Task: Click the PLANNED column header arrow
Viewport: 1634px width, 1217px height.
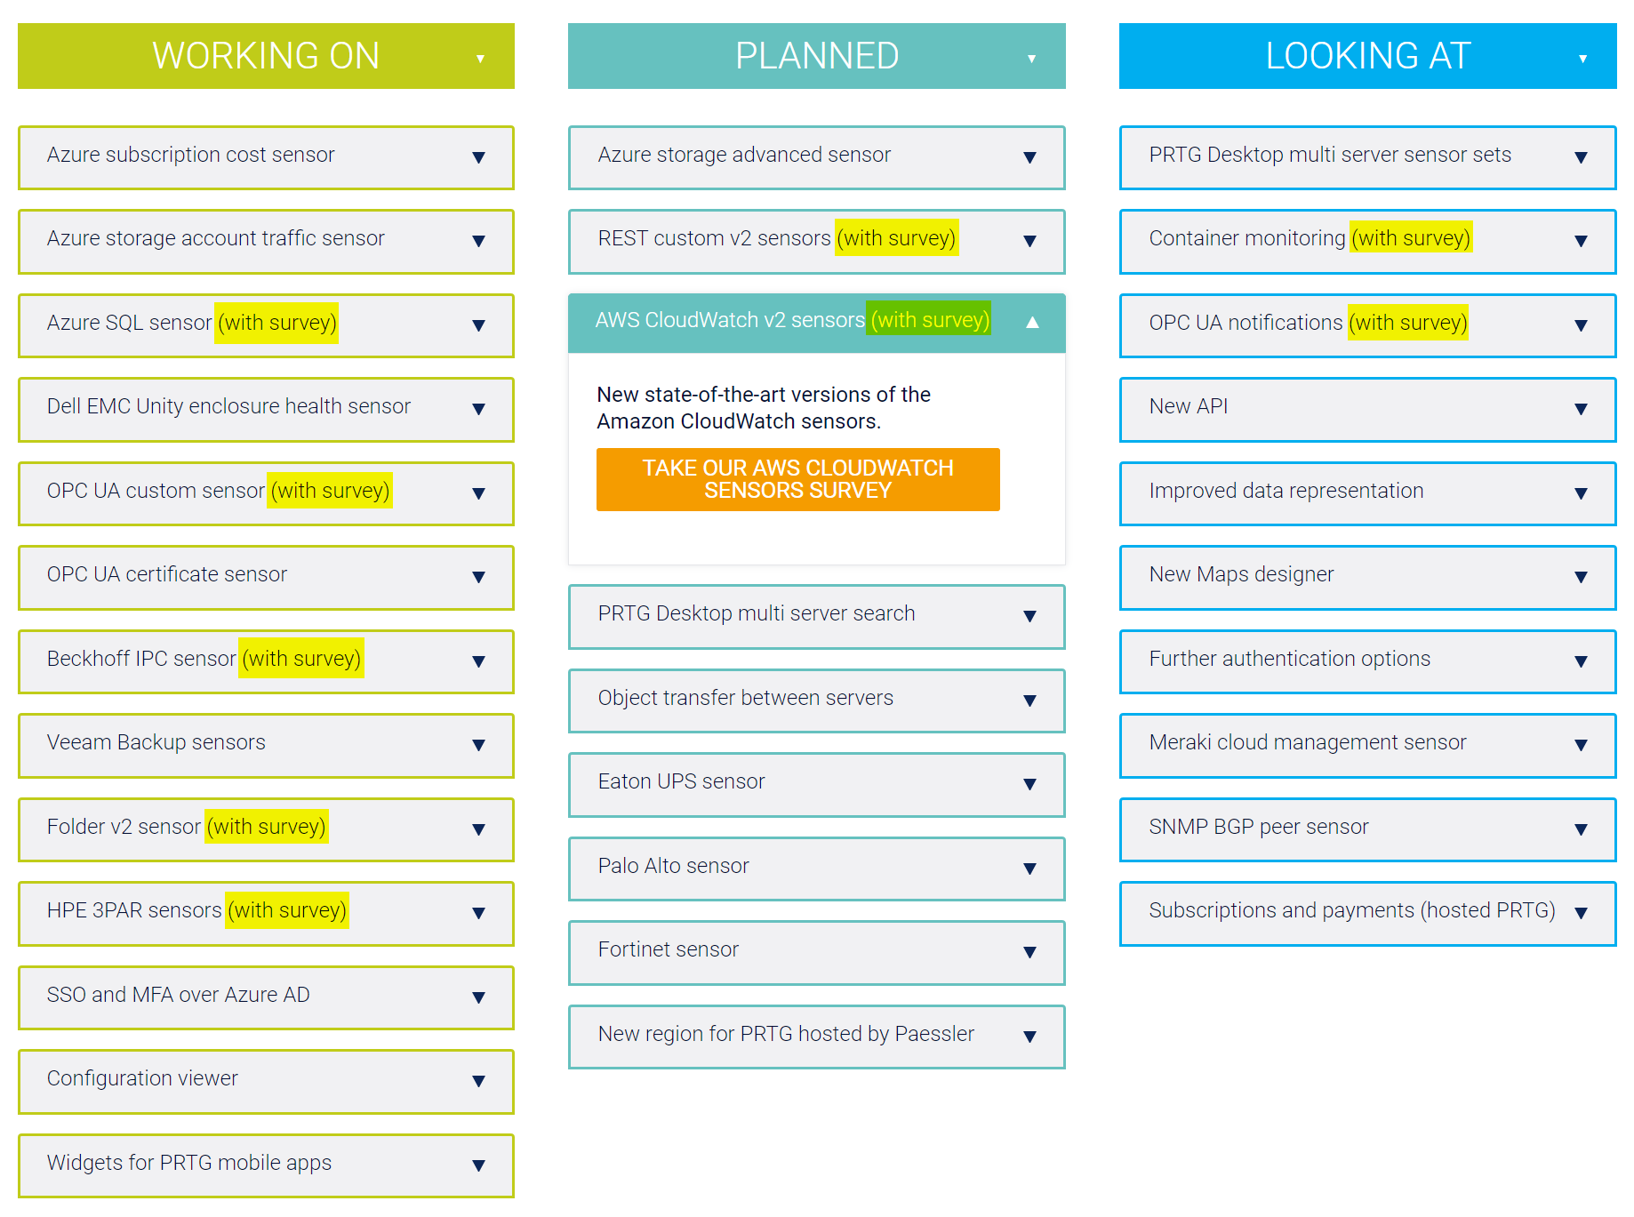Action: (1031, 59)
